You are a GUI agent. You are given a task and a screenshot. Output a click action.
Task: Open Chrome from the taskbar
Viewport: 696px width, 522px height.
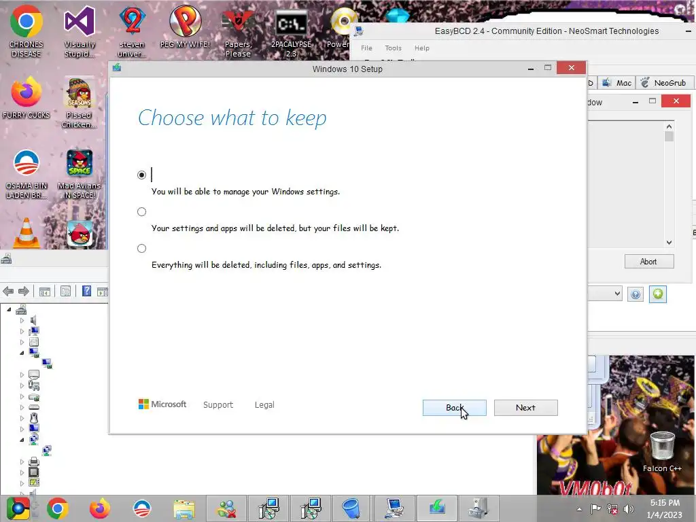(58, 508)
